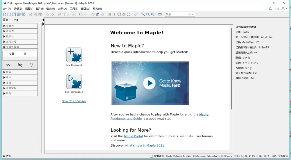The width and height of the screenshot is (291, 160).
Task: Save the document with the floppy icon
Action: (x=14, y=14)
